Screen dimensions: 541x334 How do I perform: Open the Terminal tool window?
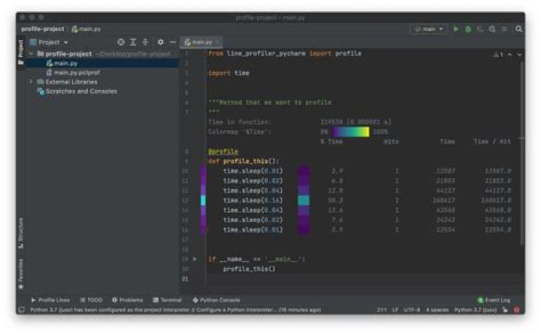pos(168,300)
